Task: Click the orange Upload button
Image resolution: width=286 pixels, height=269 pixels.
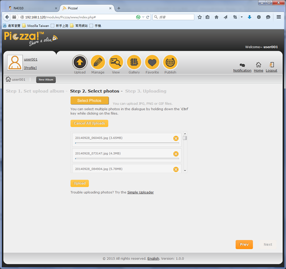Action: [80, 184]
